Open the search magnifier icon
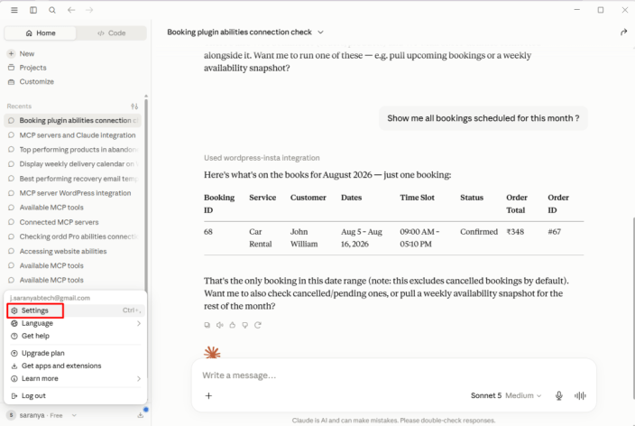Image resolution: width=635 pixels, height=426 pixels. pyautogui.click(x=52, y=10)
